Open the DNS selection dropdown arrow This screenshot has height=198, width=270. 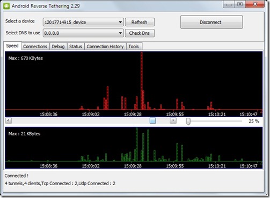(120, 33)
